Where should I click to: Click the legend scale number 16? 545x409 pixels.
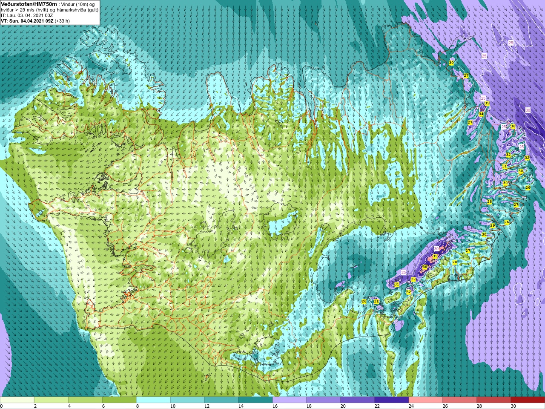pos(275,406)
